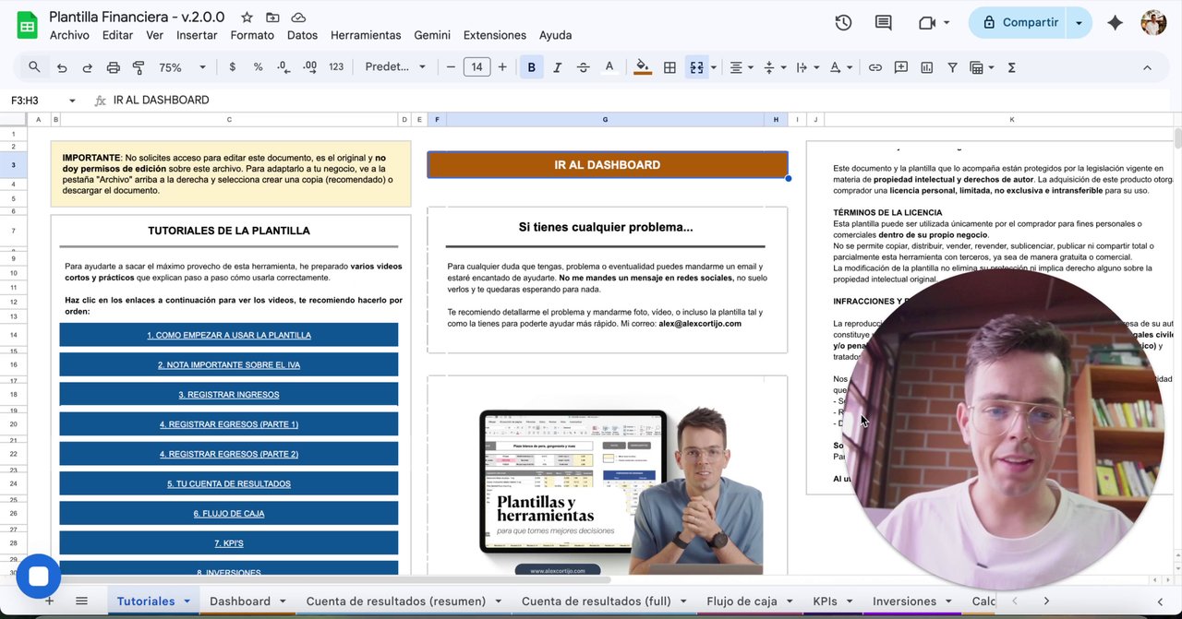
Task: Open the comments history icon
Action: [884, 23]
